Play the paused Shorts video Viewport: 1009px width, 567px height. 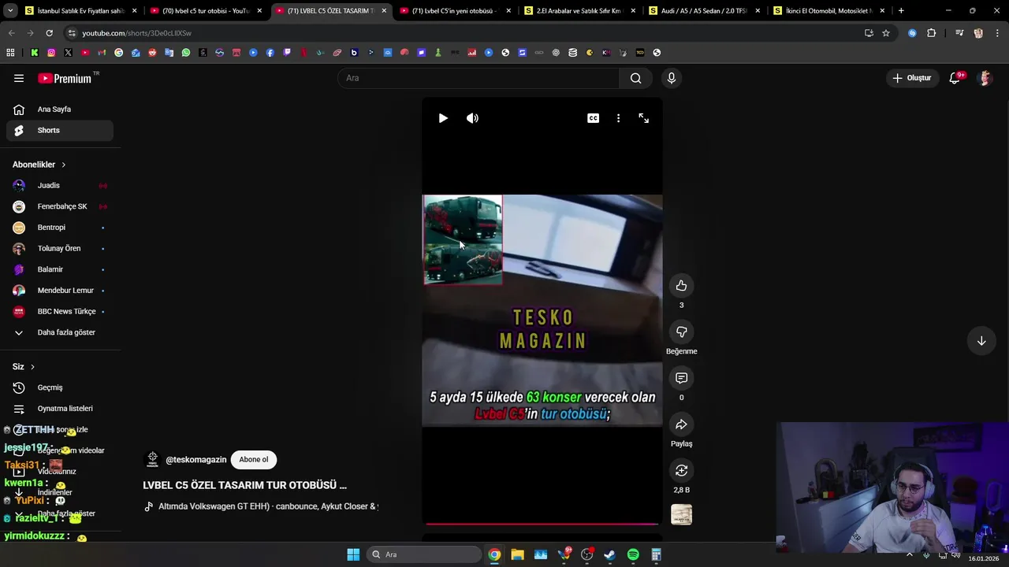[443, 118]
